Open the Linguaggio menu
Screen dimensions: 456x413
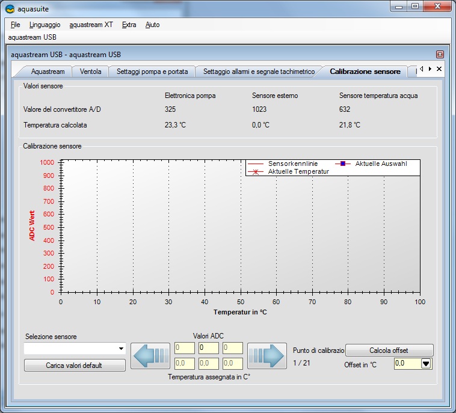click(45, 25)
